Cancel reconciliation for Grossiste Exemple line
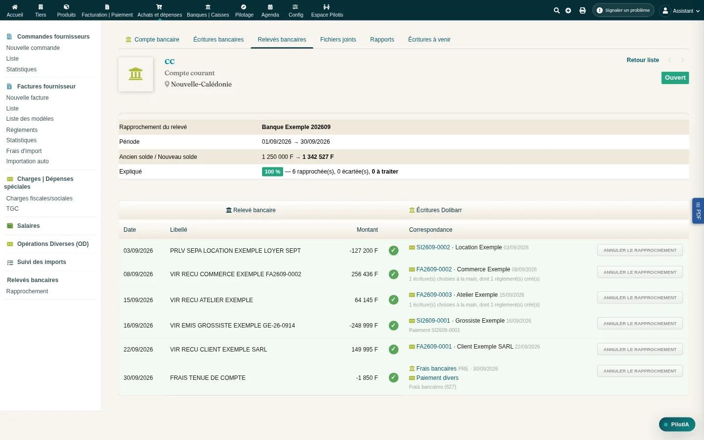The height and width of the screenshot is (440, 704). [640, 324]
